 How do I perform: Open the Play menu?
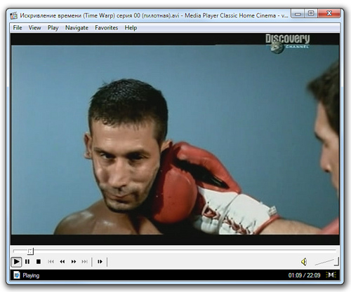click(x=53, y=28)
